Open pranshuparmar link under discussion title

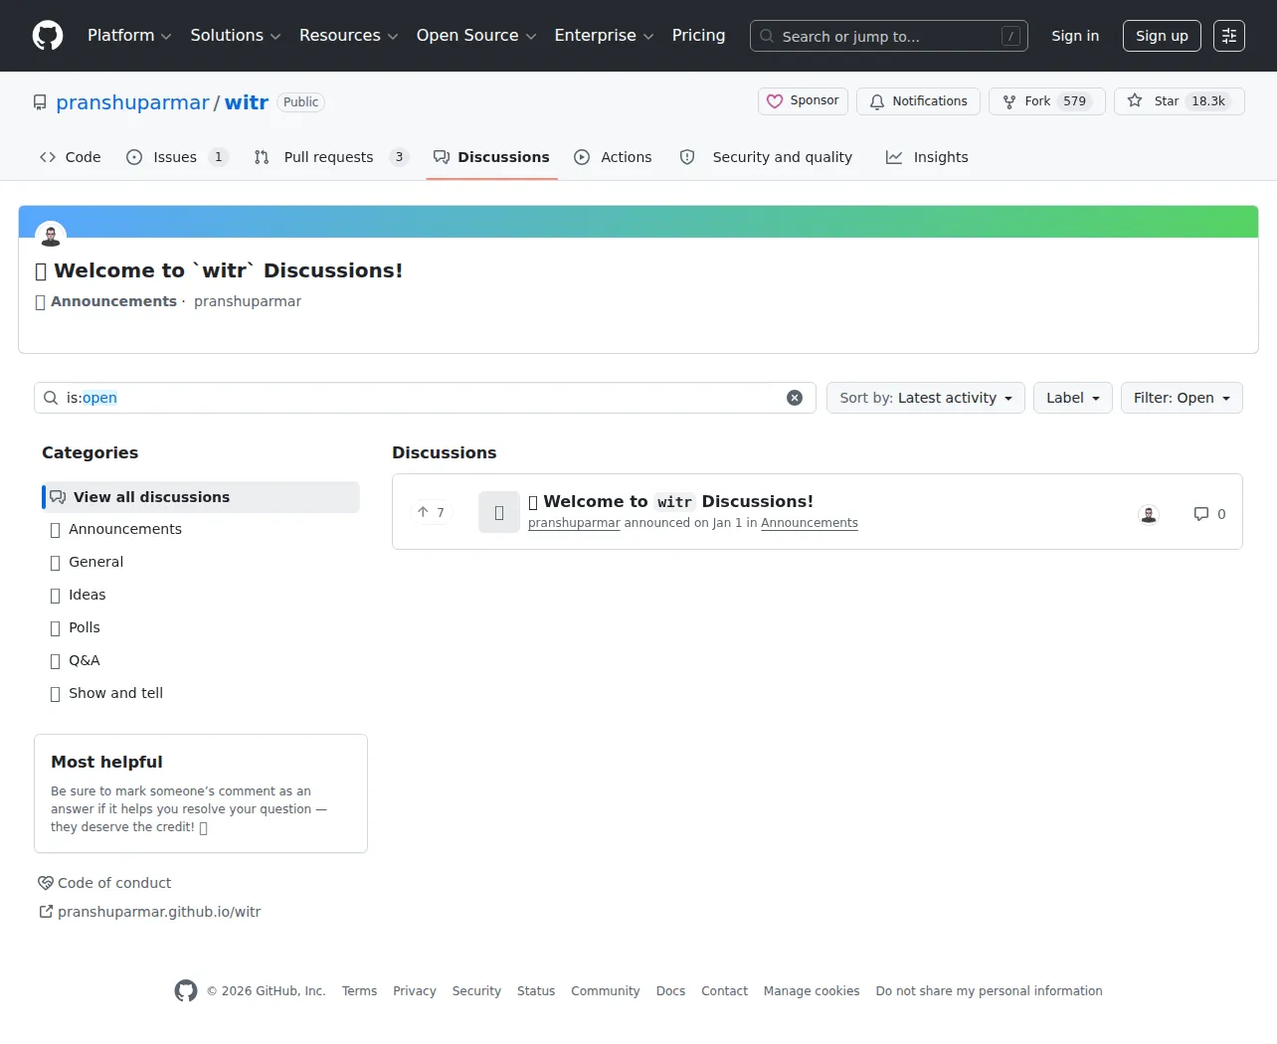pyautogui.click(x=574, y=523)
